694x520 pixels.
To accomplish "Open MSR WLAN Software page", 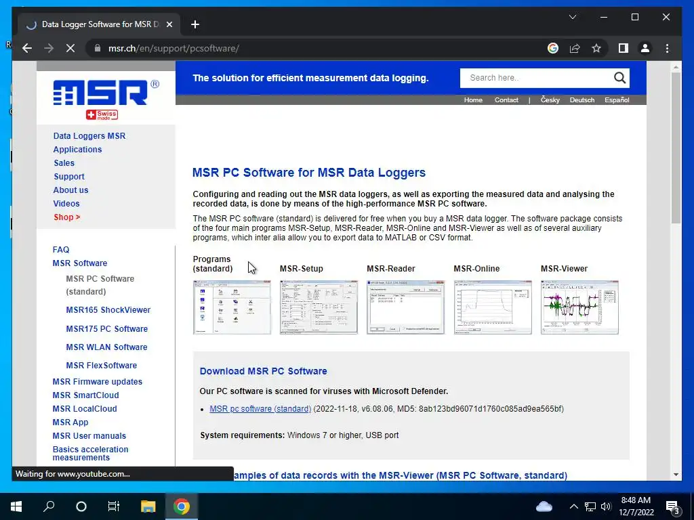I will coord(106,347).
